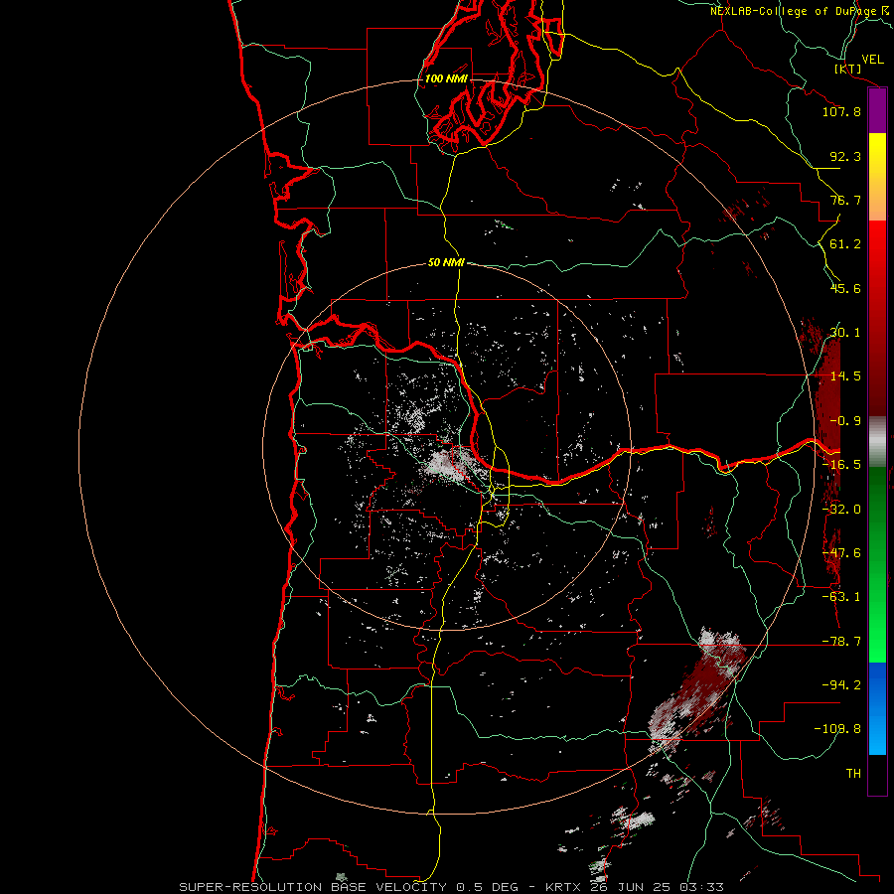
Task: Click the -0.9 legend value
Action: pos(845,421)
